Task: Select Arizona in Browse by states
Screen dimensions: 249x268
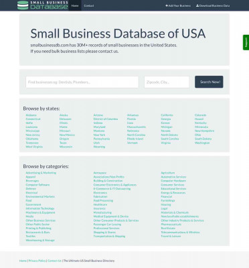Action: click(x=98, y=115)
